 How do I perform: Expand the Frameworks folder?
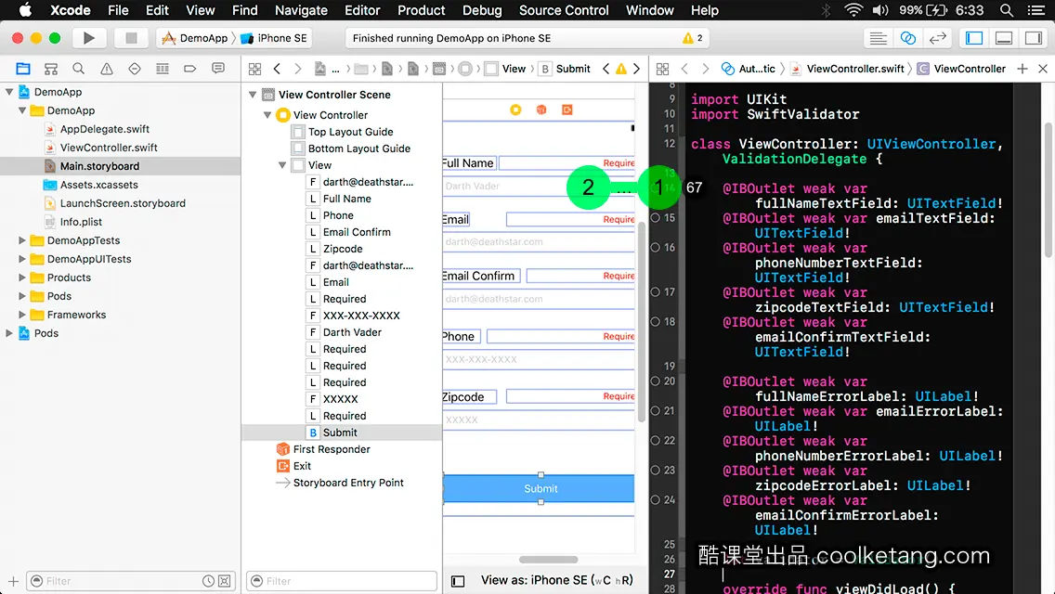pyautogui.click(x=22, y=314)
